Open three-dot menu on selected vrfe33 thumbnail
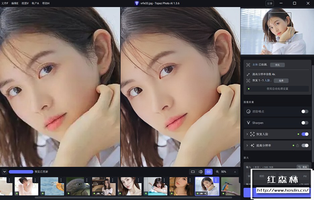Image resolution: width=314 pixels, height=200 pixels. (216, 180)
